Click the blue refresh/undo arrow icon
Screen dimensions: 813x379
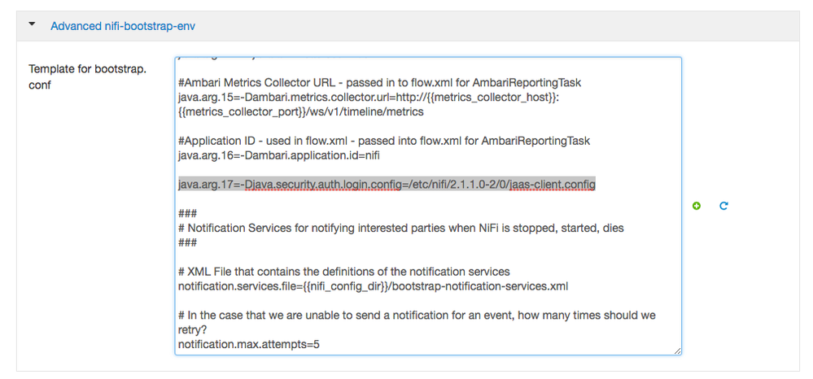(723, 207)
